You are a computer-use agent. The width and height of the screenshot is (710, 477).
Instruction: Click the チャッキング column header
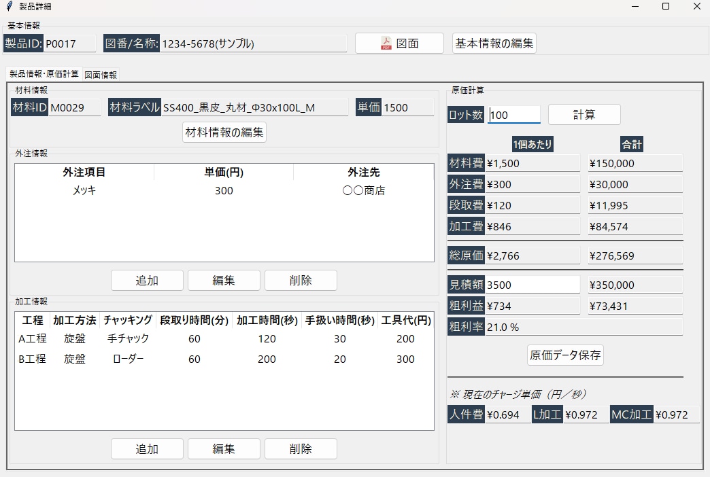coord(128,320)
